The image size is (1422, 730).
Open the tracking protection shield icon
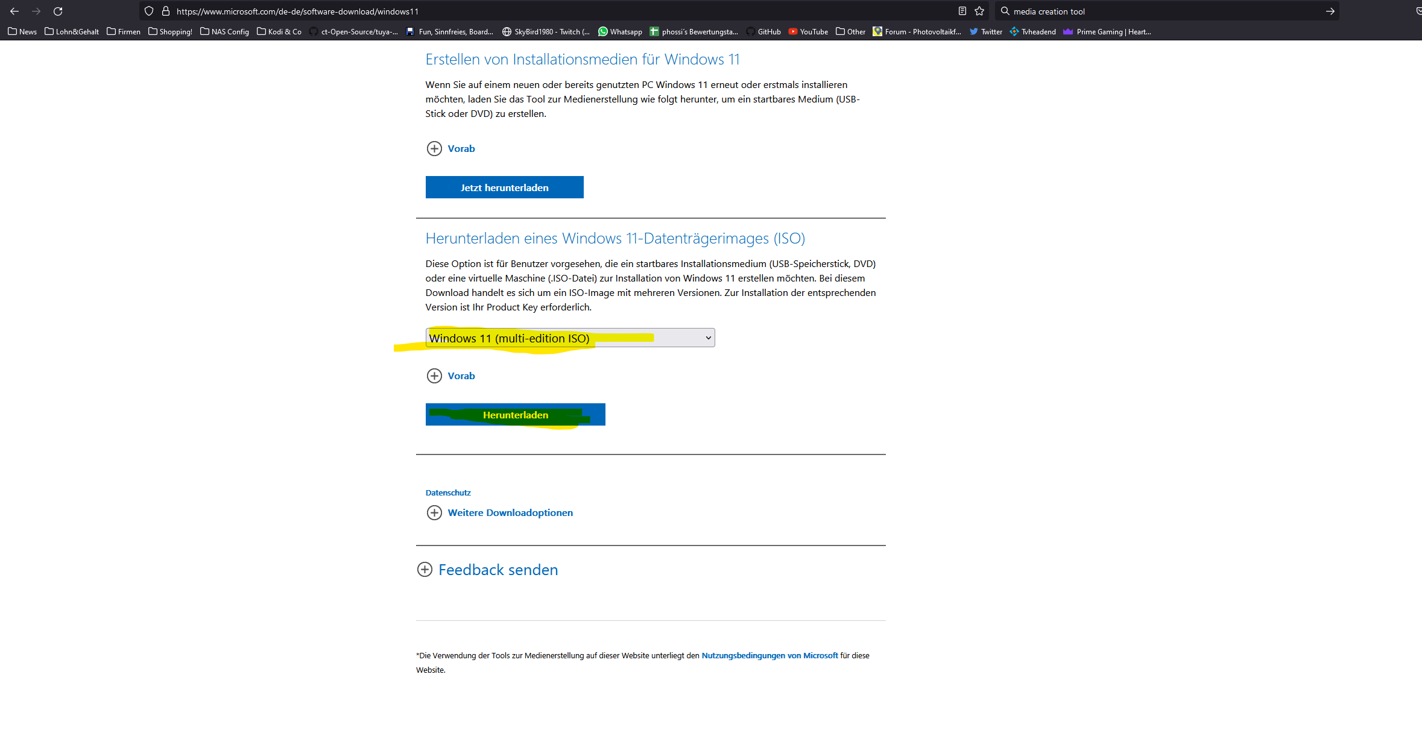coord(149,11)
